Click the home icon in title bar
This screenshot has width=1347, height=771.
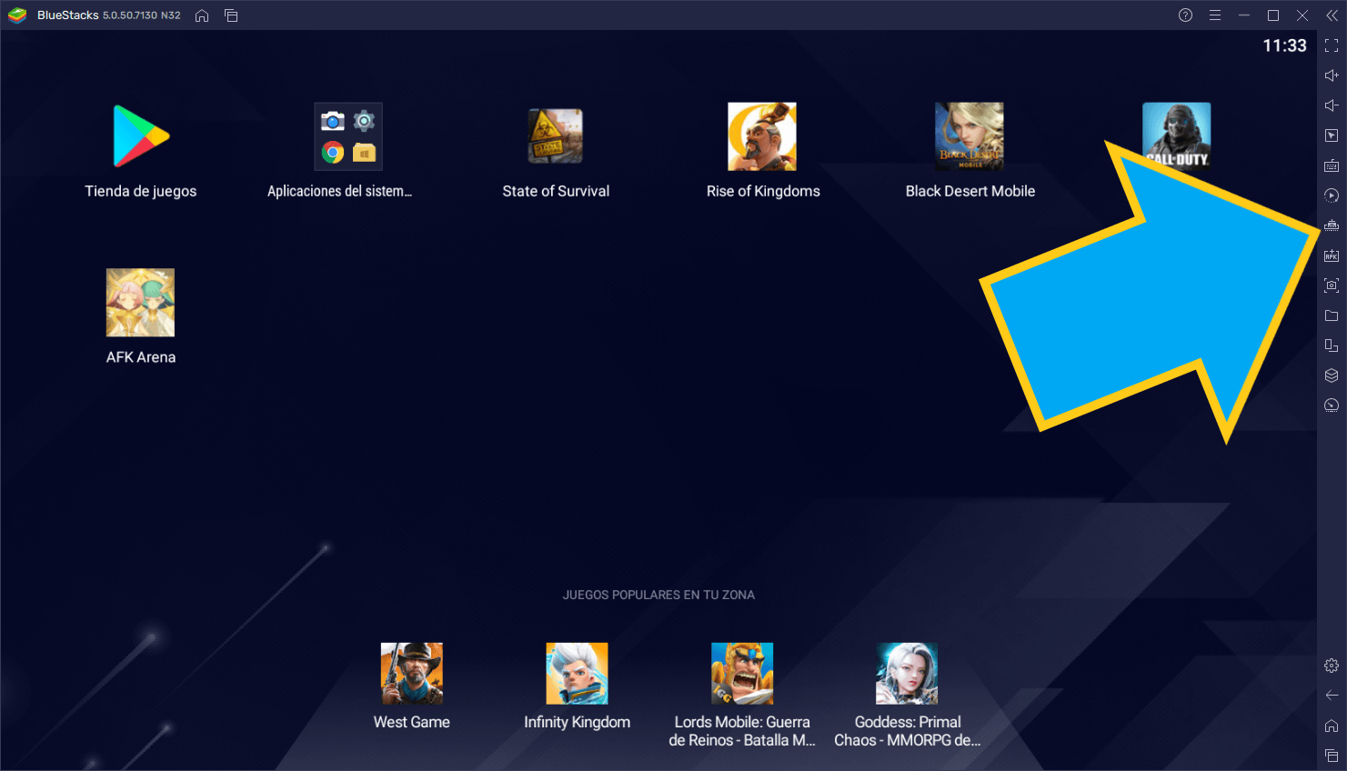click(202, 15)
